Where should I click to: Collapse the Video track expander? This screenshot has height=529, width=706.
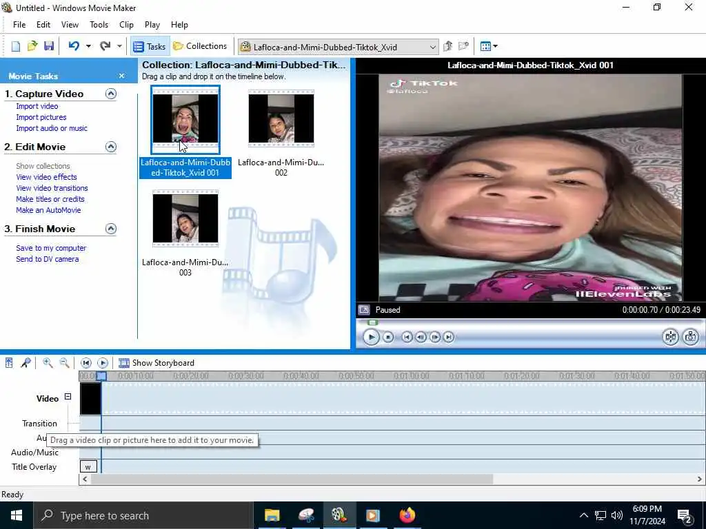tap(68, 397)
